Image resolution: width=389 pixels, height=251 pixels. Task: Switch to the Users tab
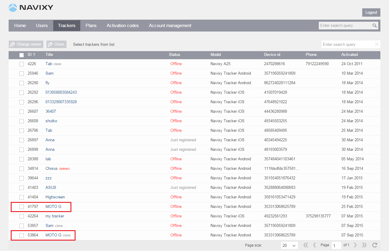pos(42,26)
